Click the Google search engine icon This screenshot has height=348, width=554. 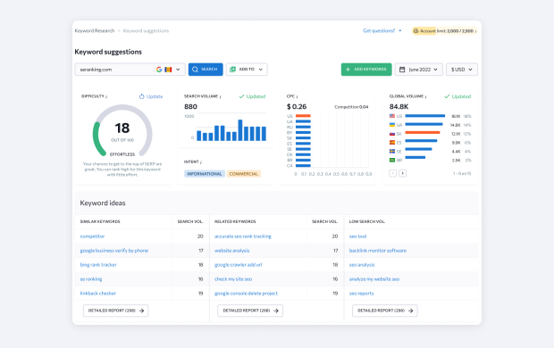[159, 70]
